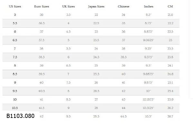Viewport: 193px width, 125px height.
Task: Select US size 5 cell
Action: (x=15, y=15)
